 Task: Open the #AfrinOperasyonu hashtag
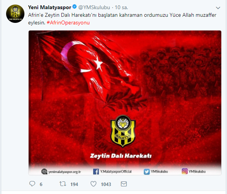[x=68, y=23]
